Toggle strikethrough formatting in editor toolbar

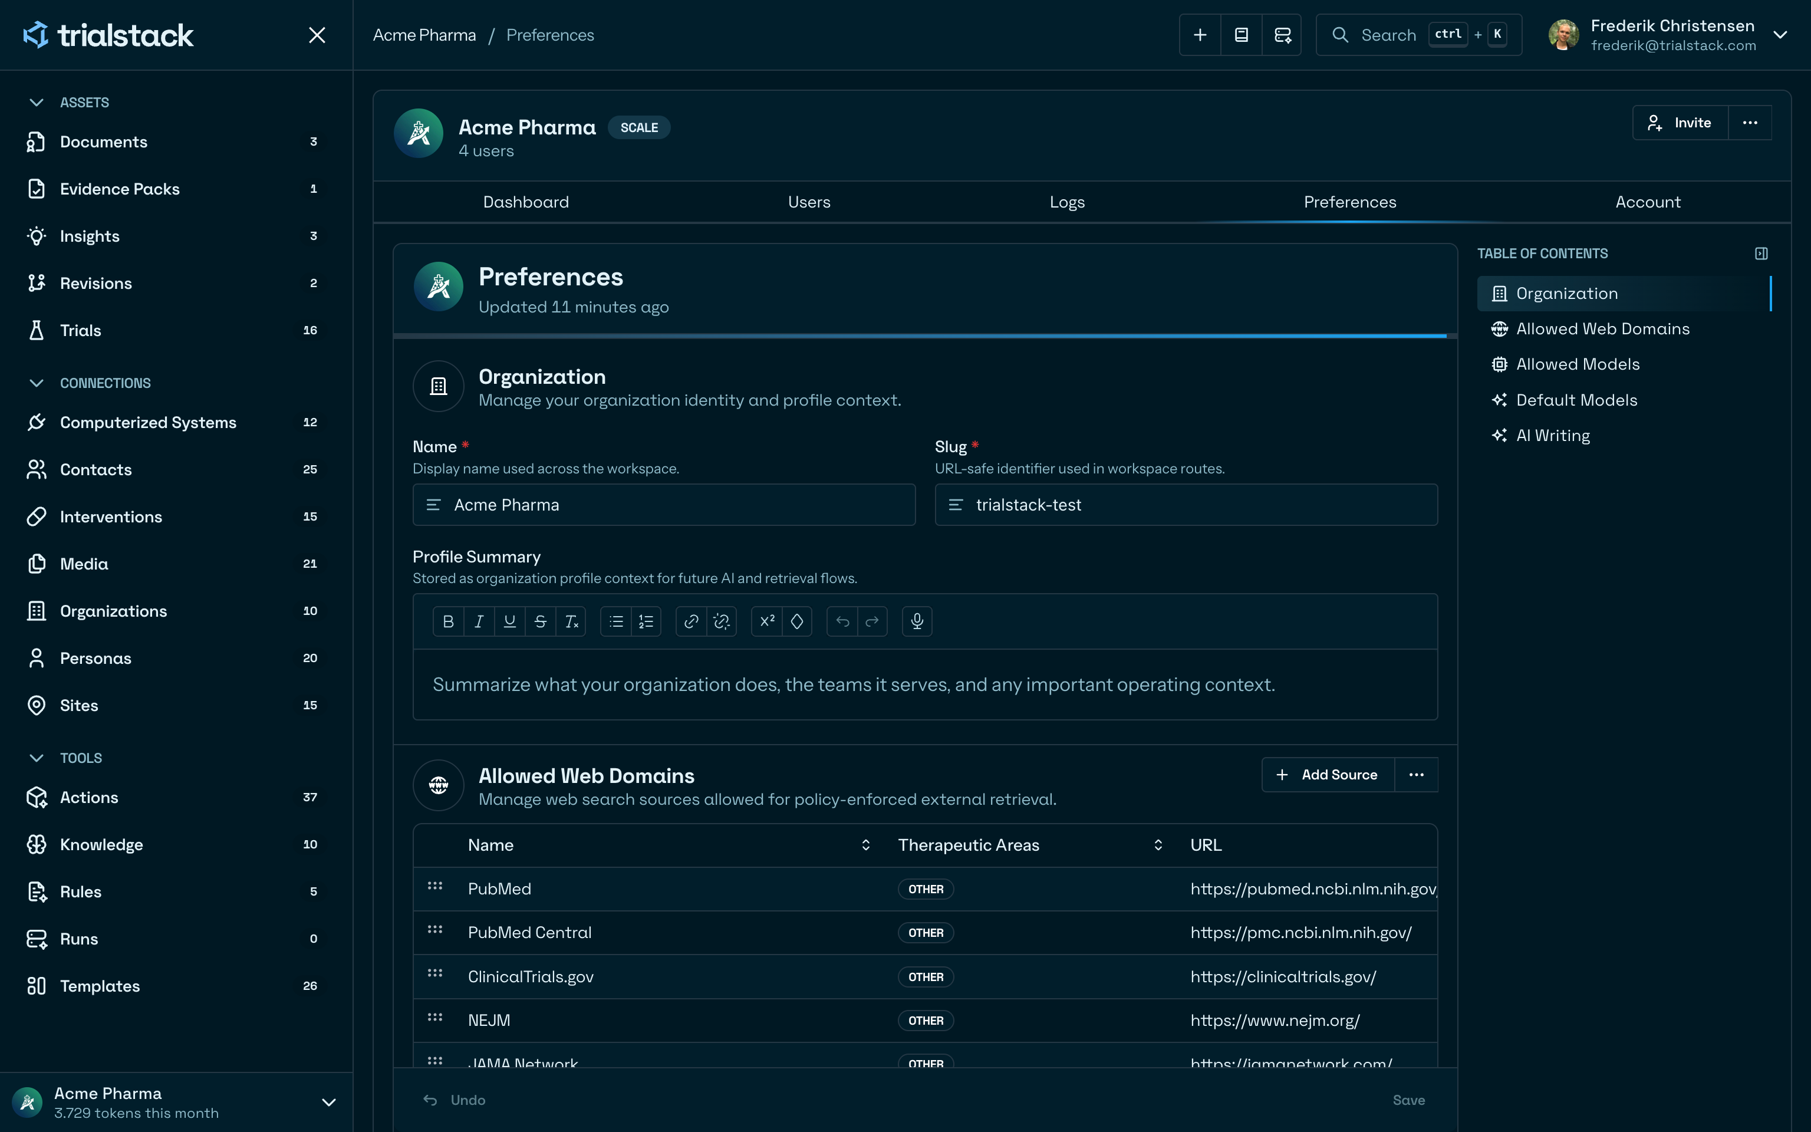coord(541,621)
